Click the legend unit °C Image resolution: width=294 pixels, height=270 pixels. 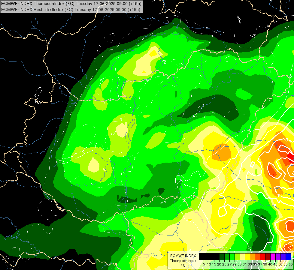(x=183, y=265)
